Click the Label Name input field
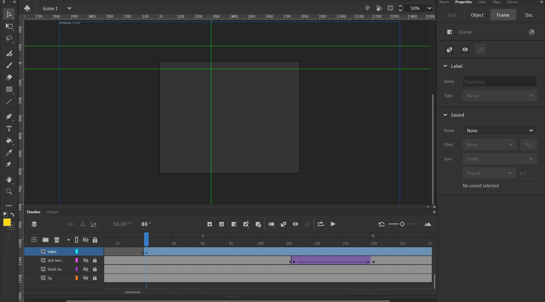The image size is (545, 302). tap(500, 82)
